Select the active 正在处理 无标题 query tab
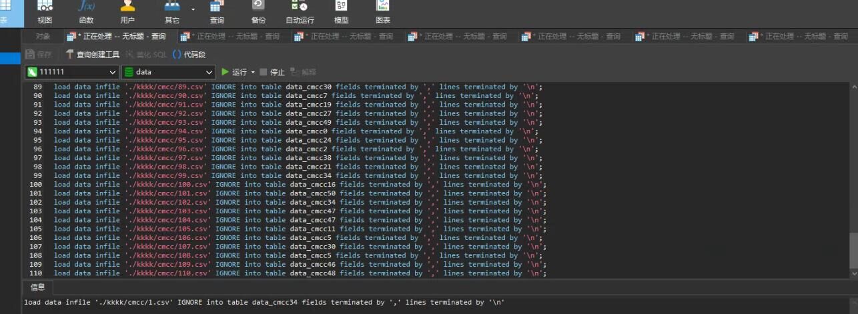This screenshot has width=858, height=314. coord(117,37)
